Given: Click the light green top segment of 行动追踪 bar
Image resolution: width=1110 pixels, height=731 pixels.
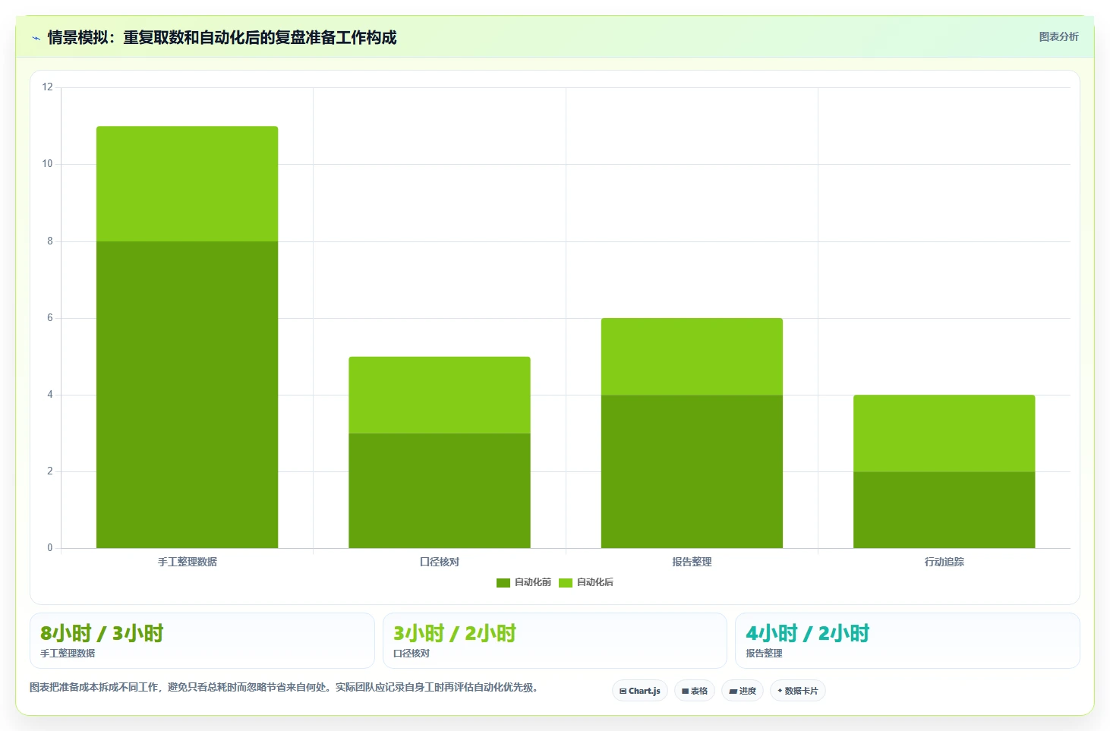Looking at the screenshot, I should click(x=944, y=433).
